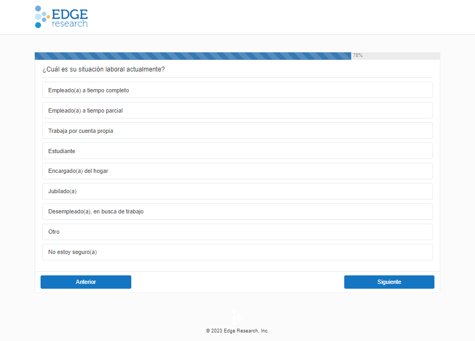Click the striped survey progress bar

click(x=193, y=55)
